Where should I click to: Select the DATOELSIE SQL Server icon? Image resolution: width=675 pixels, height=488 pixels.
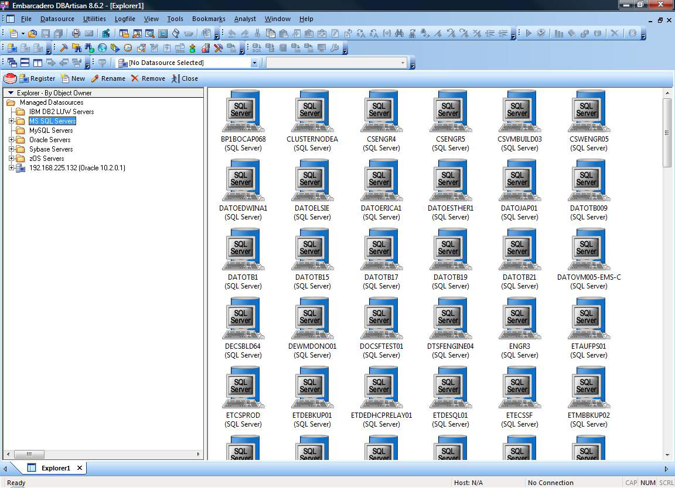click(312, 190)
